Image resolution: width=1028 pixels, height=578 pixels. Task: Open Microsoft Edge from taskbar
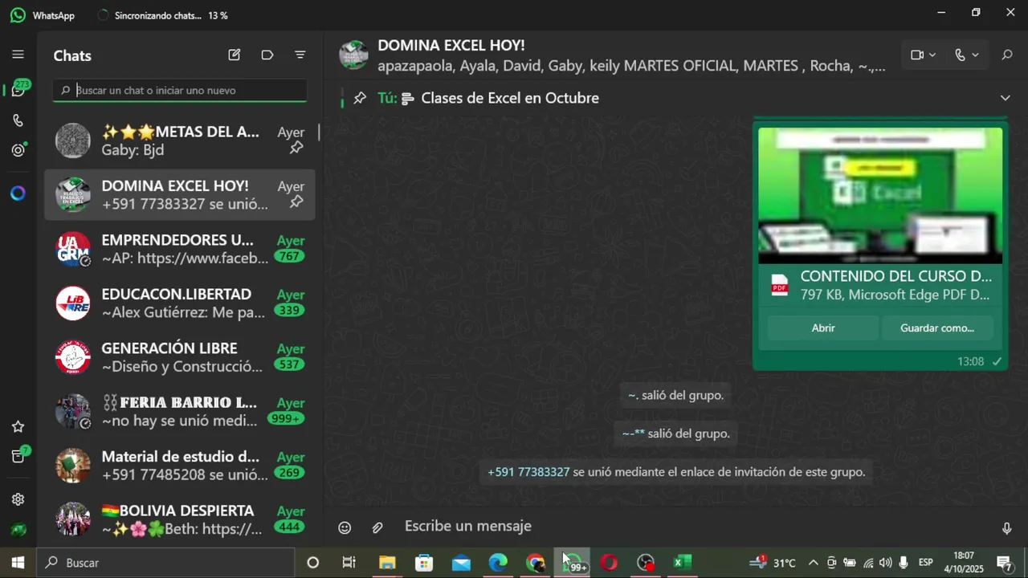pyautogui.click(x=498, y=563)
